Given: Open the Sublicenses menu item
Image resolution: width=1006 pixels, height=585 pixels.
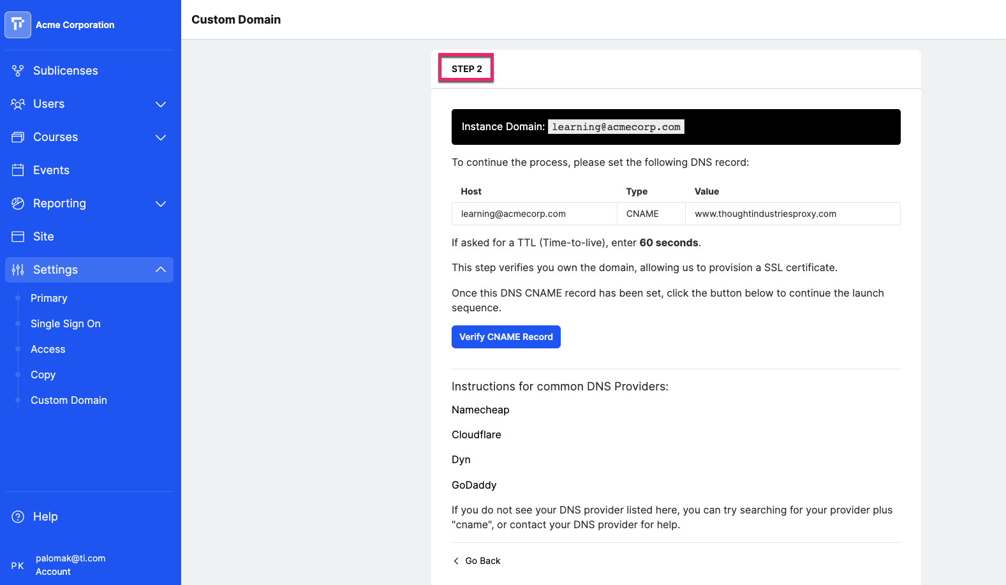Looking at the screenshot, I should click(x=89, y=71).
